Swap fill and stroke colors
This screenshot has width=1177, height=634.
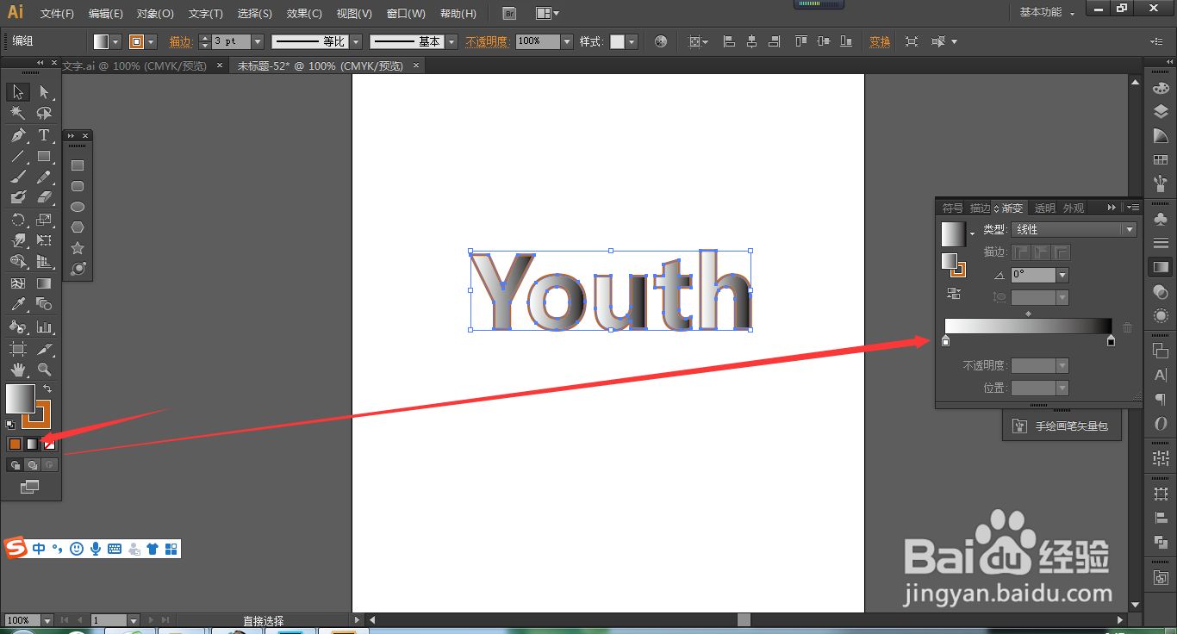[47, 388]
